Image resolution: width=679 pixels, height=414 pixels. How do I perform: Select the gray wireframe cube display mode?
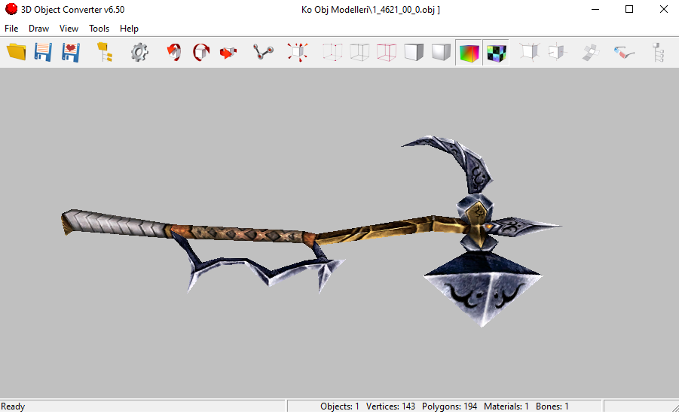pos(359,53)
